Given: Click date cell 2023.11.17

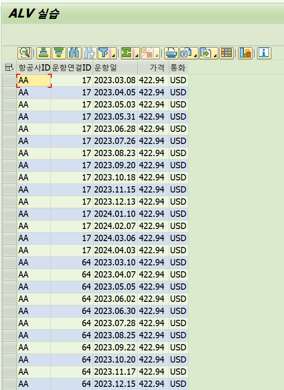Looking at the screenshot, I should pos(115,372).
